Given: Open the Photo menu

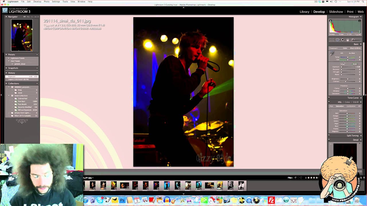Looking at the screenshot, I should (x=46, y=2).
